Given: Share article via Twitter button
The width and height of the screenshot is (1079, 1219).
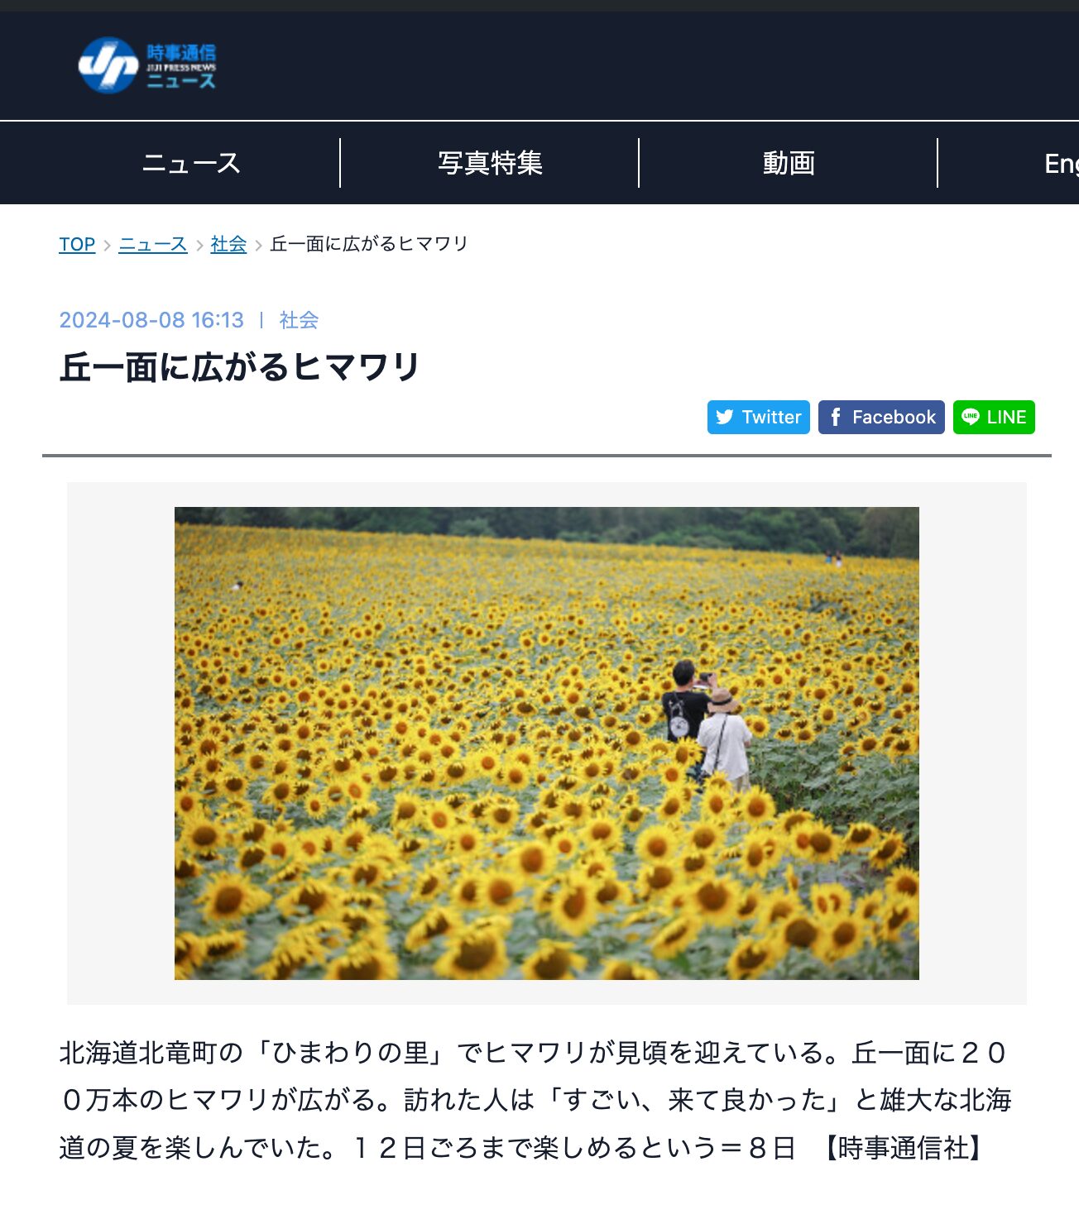Looking at the screenshot, I should coord(759,418).
